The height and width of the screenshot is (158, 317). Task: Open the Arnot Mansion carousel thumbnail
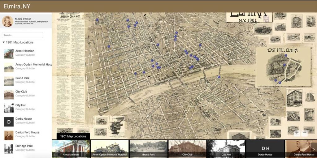[71, 149]
